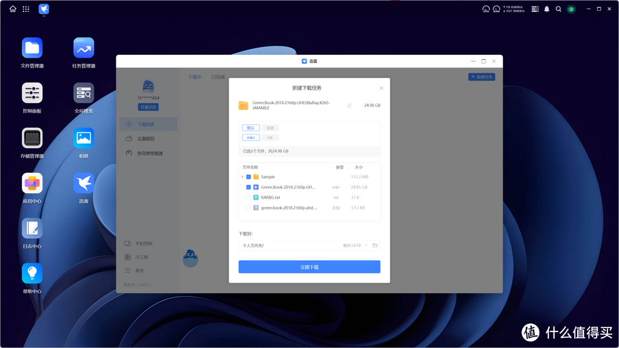Open the 控制面板 desktop icon

[x=32, y=93]
